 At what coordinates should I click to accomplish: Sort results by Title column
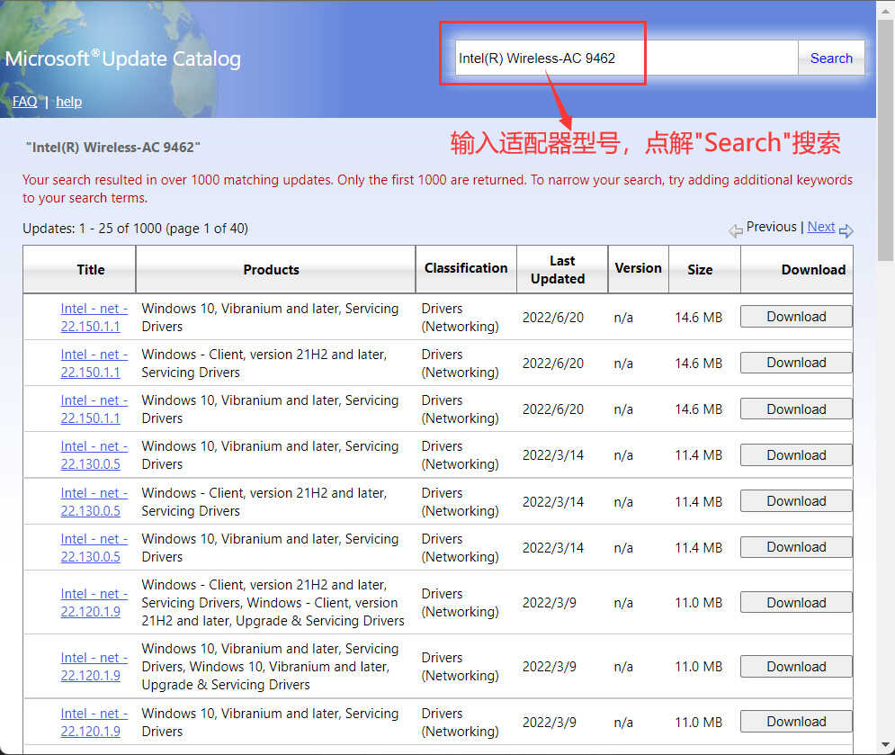point(91,270)
